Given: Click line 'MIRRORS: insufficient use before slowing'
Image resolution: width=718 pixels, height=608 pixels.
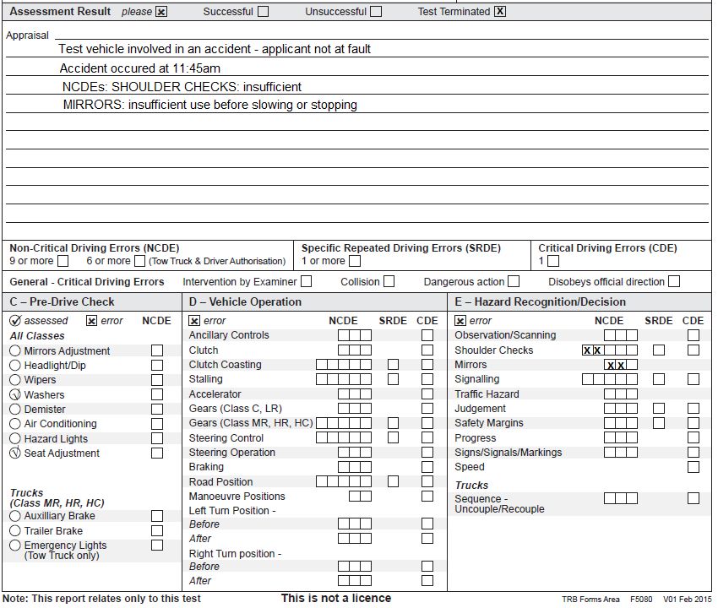Looking at the screenshot, I should (209, 105).
